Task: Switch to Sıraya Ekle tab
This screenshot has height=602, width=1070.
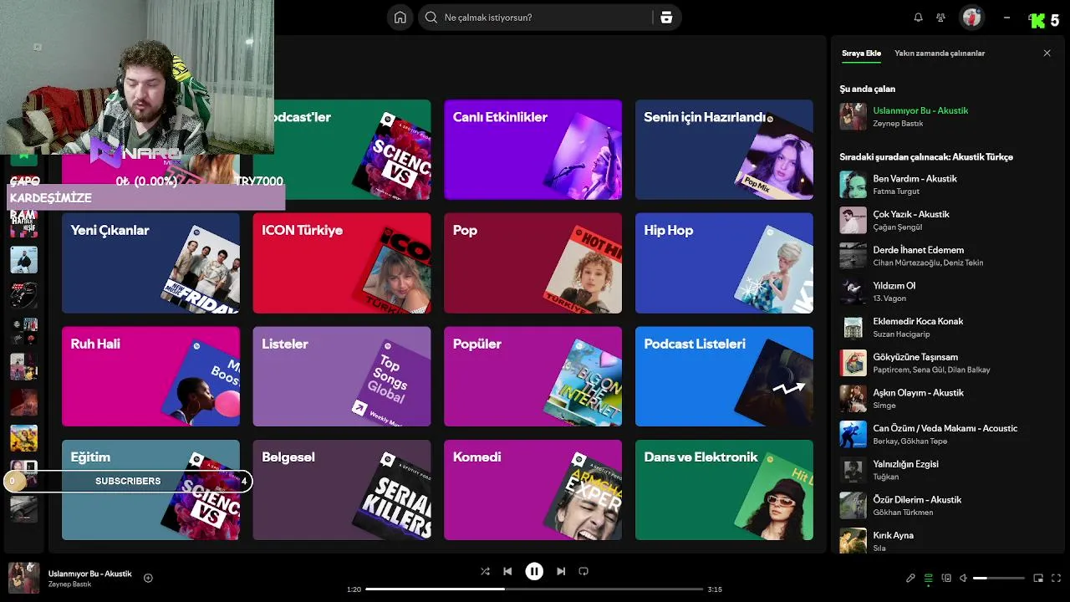Action: click(x=861, y=53)
